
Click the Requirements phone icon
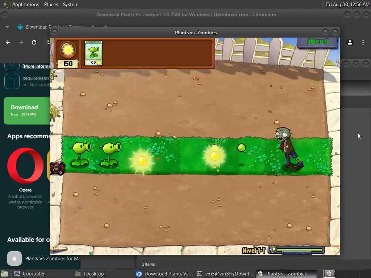pyautogui.click(x=12, y=81)
